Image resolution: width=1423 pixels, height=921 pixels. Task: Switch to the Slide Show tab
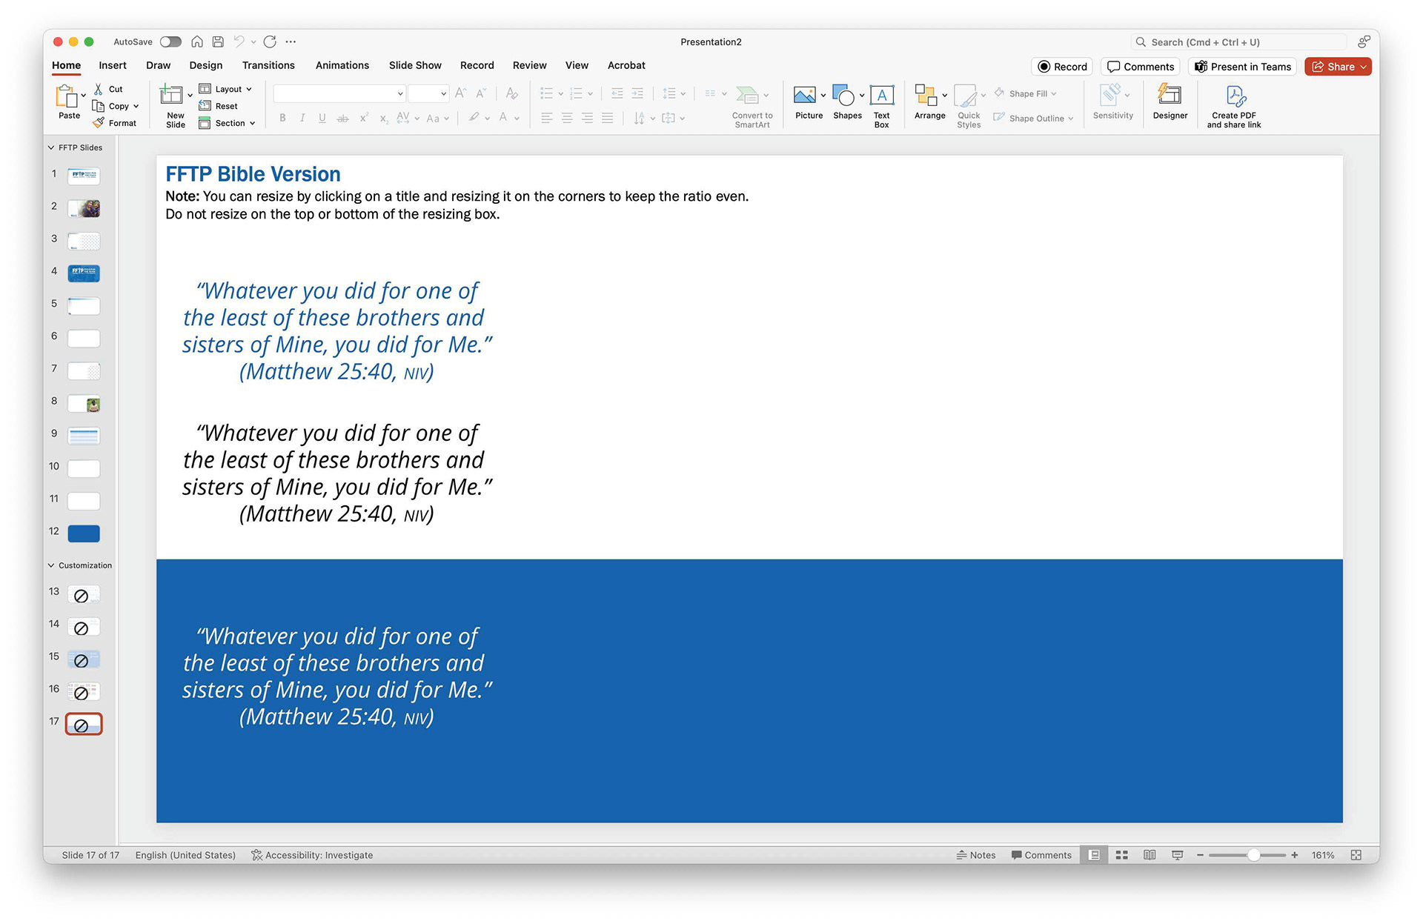coord(415,65)
